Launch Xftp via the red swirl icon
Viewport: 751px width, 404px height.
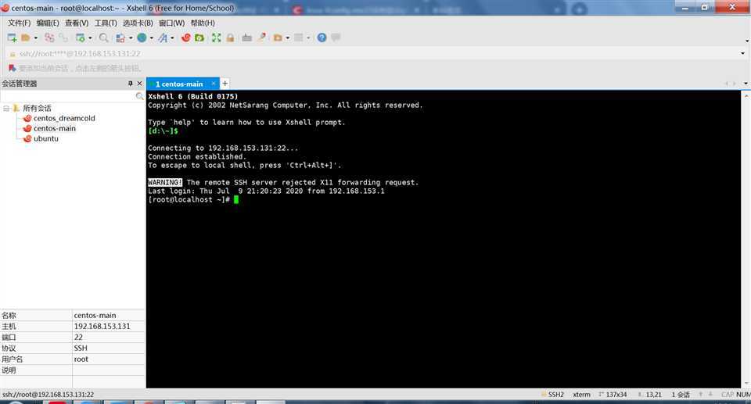point(186,38)
